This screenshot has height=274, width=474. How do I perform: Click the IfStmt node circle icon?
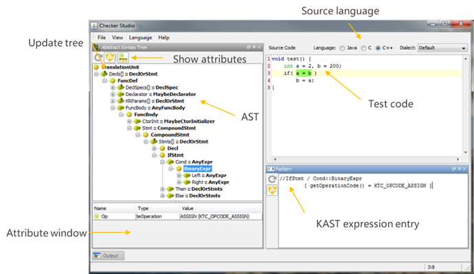[162, 155]
